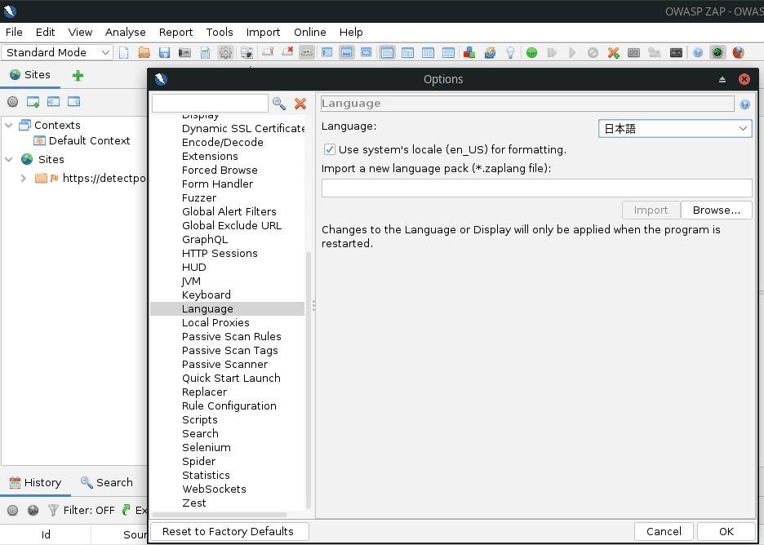This screenshot has width=764, height=545.
Task: Click the Check for Updates globe icon
Action: [490, 52]
